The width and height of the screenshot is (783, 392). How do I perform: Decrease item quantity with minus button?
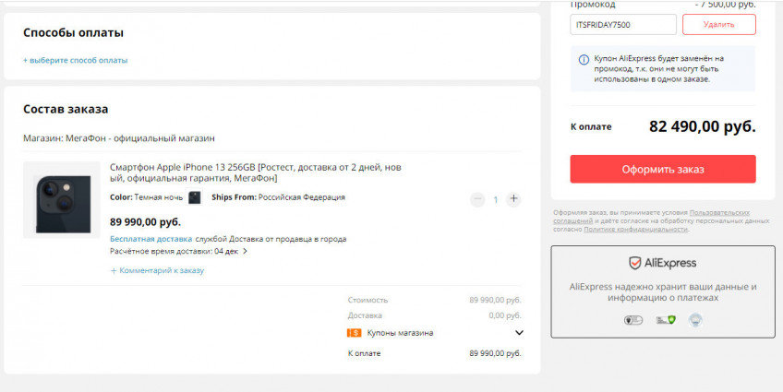coord(477,199)
